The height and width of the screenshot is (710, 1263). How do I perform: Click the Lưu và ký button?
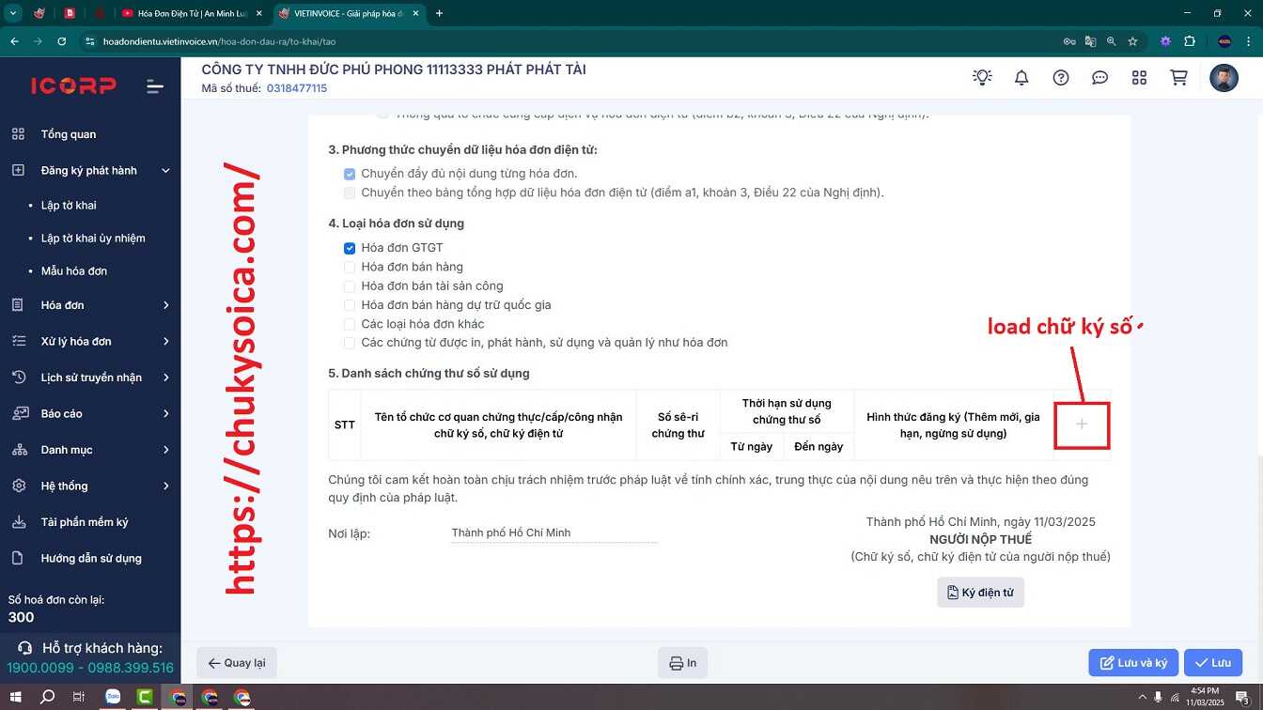1133,662
